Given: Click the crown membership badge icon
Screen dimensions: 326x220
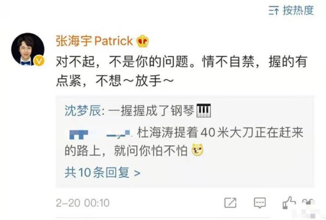Looking at the screenshot, I should 143,41.
